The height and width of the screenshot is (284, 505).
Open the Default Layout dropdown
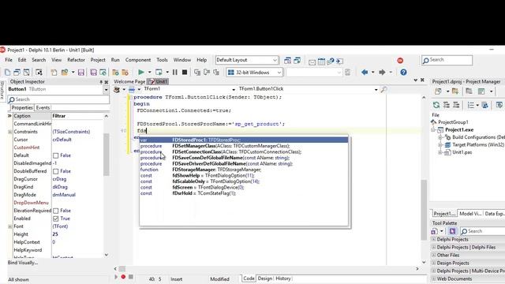coord(275,60)
